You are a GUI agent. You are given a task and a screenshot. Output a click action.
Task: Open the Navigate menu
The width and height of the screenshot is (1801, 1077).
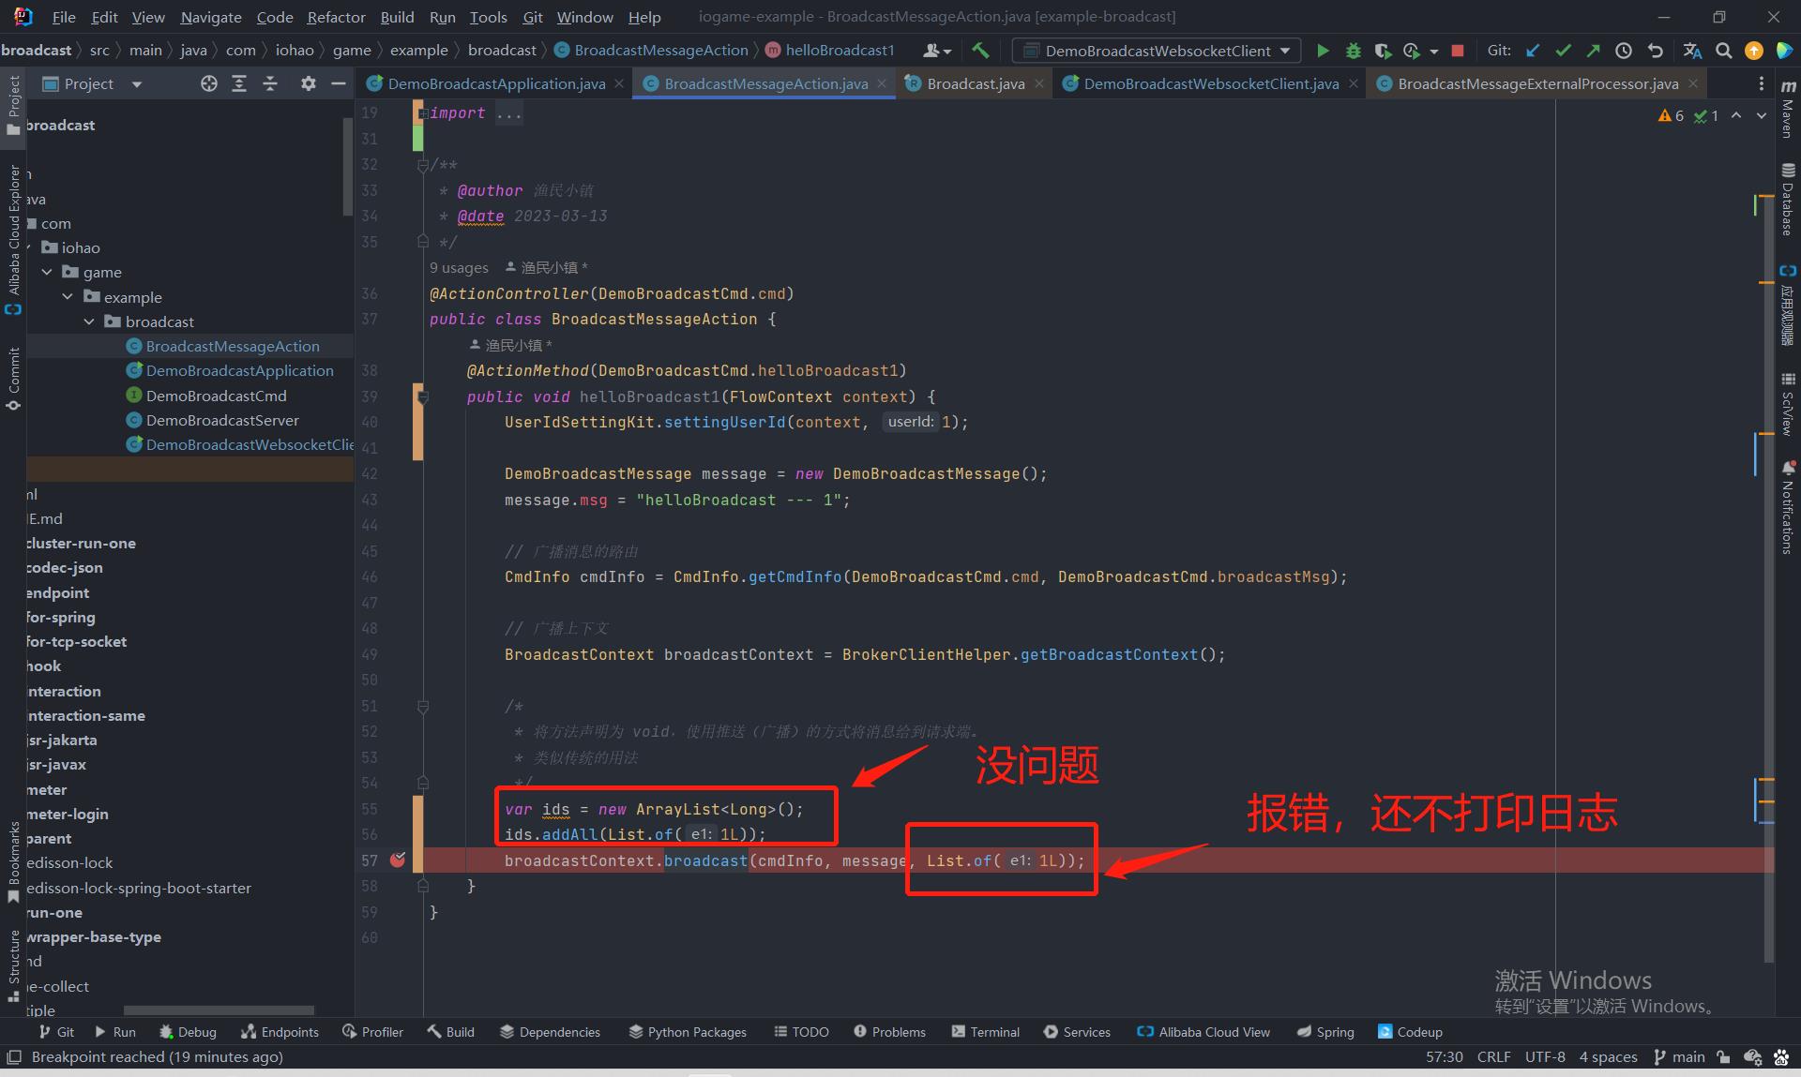[211, 17]
